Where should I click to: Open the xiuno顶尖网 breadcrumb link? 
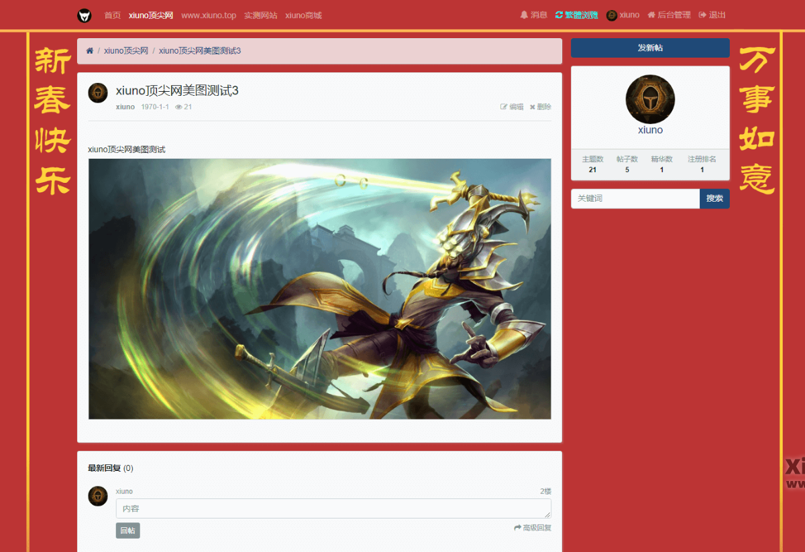tap(126, 51)
